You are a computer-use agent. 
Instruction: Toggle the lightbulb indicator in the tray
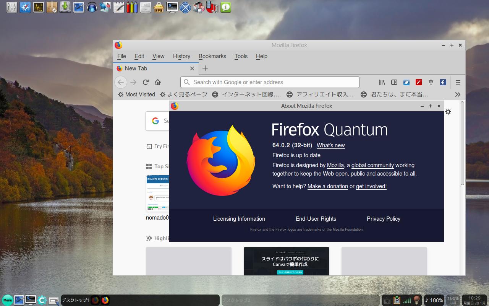[x=416, y=300]
